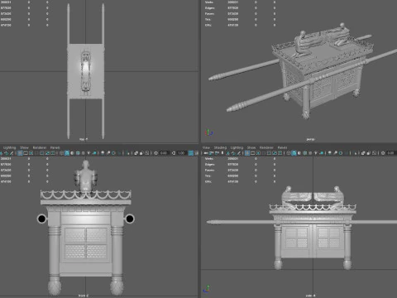Click gamma value field 1.00 in front panel
The width and height of the screenshot is (397, 298).
point(181,153)
